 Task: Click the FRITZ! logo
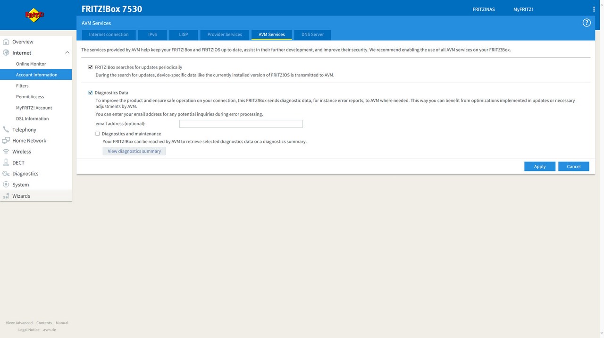pos(34,15)
